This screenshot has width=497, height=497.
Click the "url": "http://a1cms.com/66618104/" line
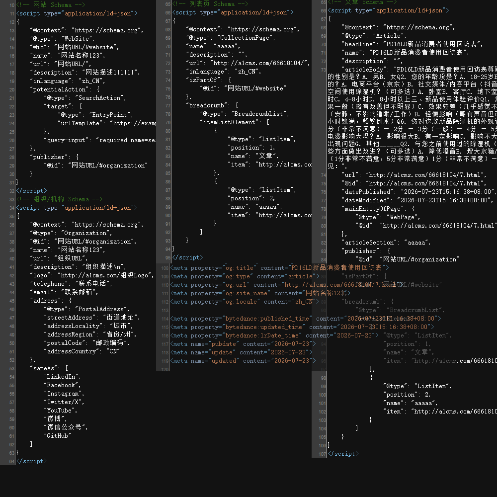click(x=248, y=63)
